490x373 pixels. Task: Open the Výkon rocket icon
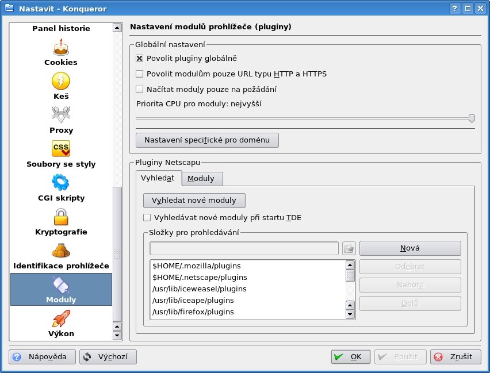pyautogui.click(x=61, y=318)
